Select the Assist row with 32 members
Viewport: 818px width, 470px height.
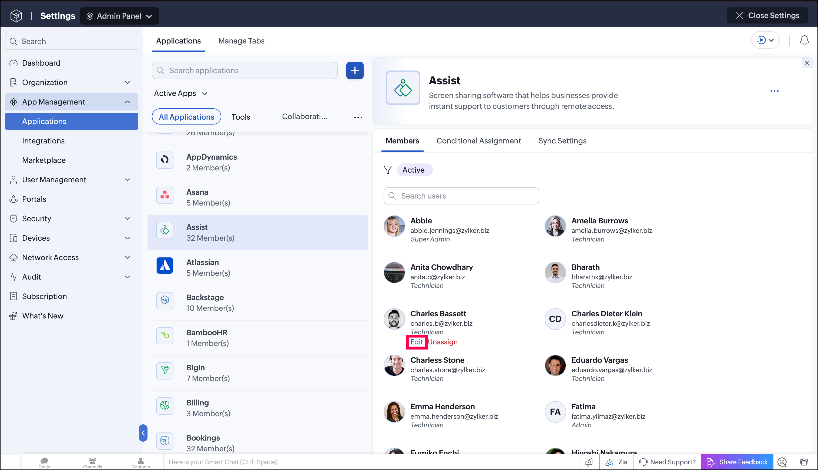[x=258, y=232]
